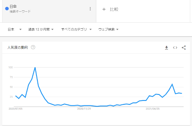Open the 過去 12 か月間 time range dropdown
The image size is (192, 126).
(41, 29)
